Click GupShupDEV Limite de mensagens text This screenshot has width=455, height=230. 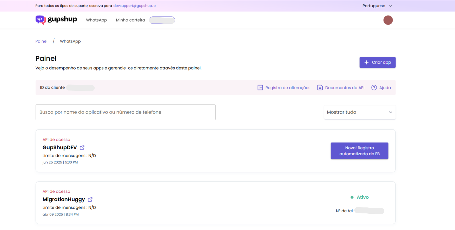69,156
